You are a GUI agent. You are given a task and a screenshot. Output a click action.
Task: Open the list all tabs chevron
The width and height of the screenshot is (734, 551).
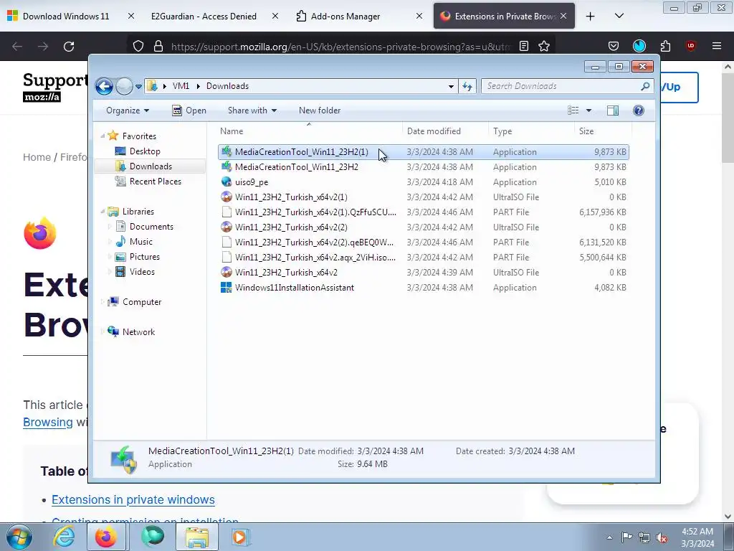[x=619, y=17]
